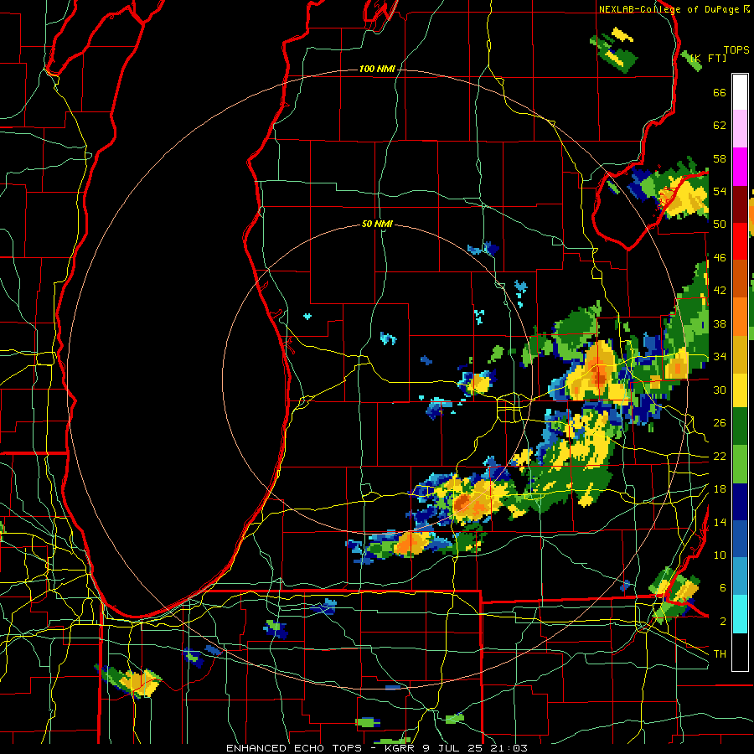Click the 'TOPS' legend heading
The image size is (754, 754).
[x=736, y=50]
